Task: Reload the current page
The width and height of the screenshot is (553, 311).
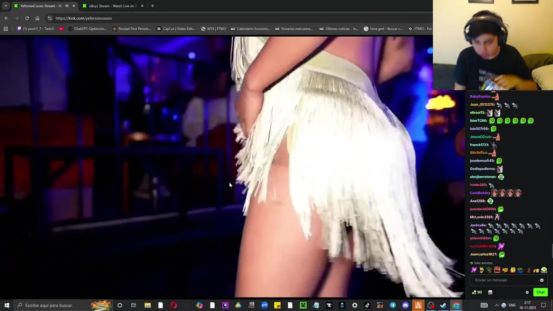Action: pos(27,18)
